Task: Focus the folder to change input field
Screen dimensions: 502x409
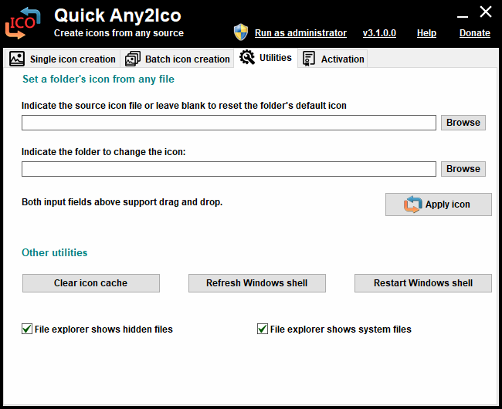Action: [x=229, y=169]
